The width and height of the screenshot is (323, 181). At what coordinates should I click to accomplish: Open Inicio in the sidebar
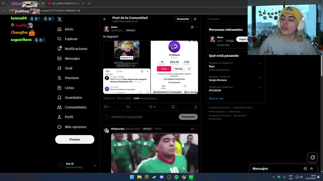pyautogui.click(x=65, y=29)
